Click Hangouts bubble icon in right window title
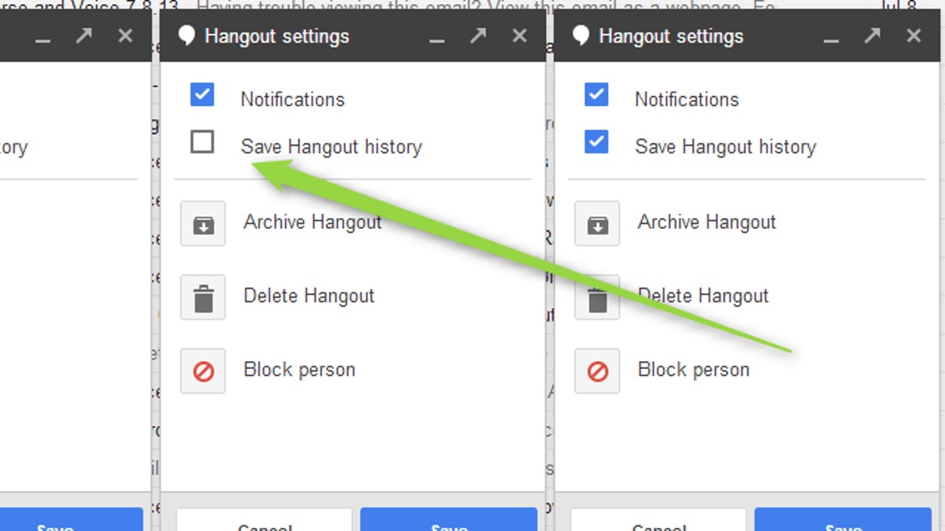The image size is (945, 531). [580, 36]
